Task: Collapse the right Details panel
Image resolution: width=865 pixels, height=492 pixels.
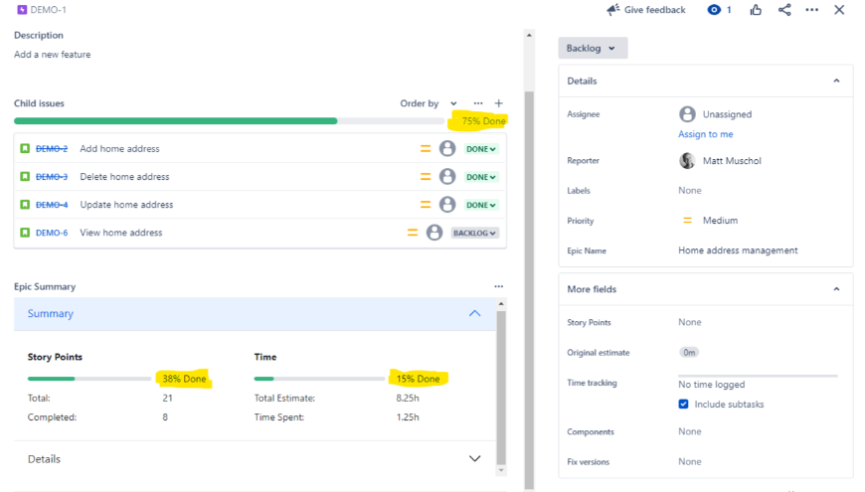Action: tap(836, 81)
